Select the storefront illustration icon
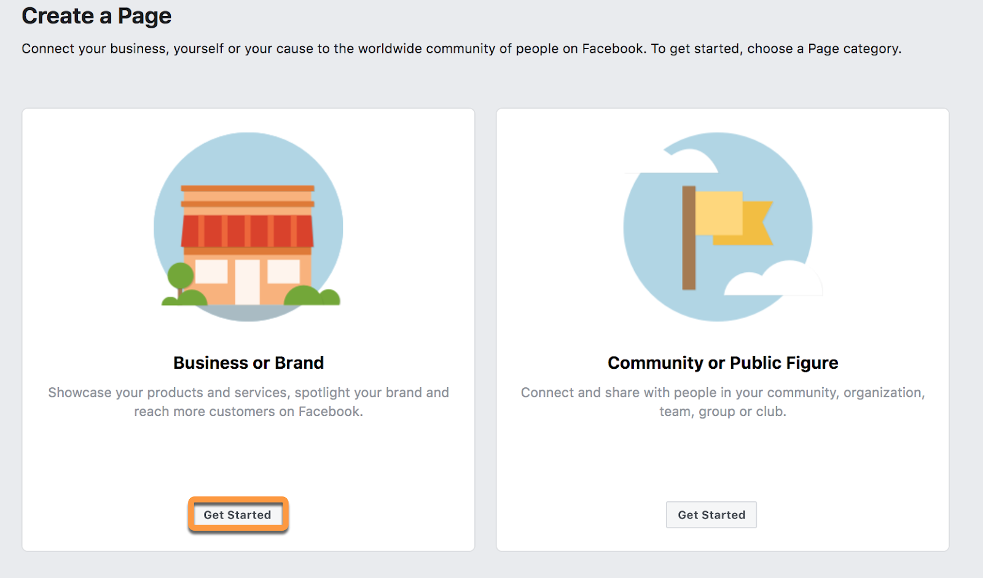 click(248, 227)
